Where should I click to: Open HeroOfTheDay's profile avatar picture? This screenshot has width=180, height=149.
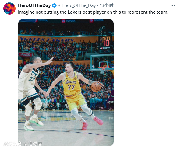pyautogui.click(x=9, y=9)
